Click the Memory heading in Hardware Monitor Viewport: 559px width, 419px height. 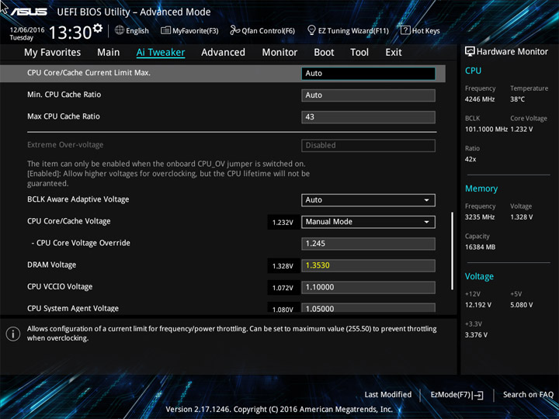click(x=481, y=189)
